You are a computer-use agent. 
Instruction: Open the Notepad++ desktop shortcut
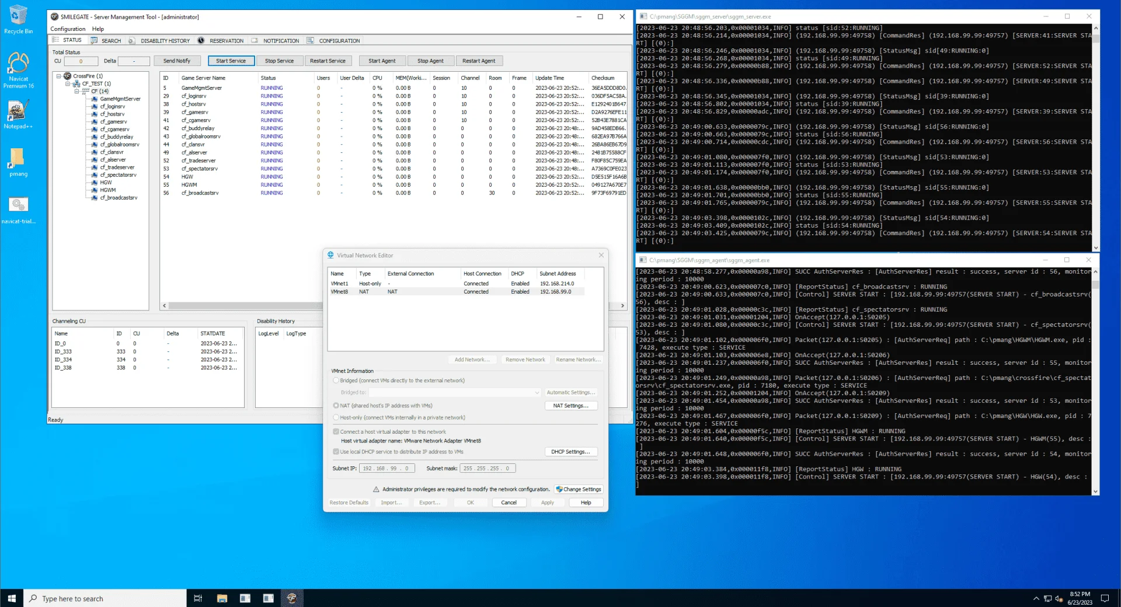18,114
